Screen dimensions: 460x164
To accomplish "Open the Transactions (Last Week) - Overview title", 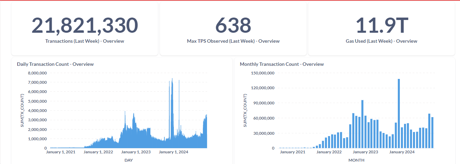I will [x=85, y=41].
